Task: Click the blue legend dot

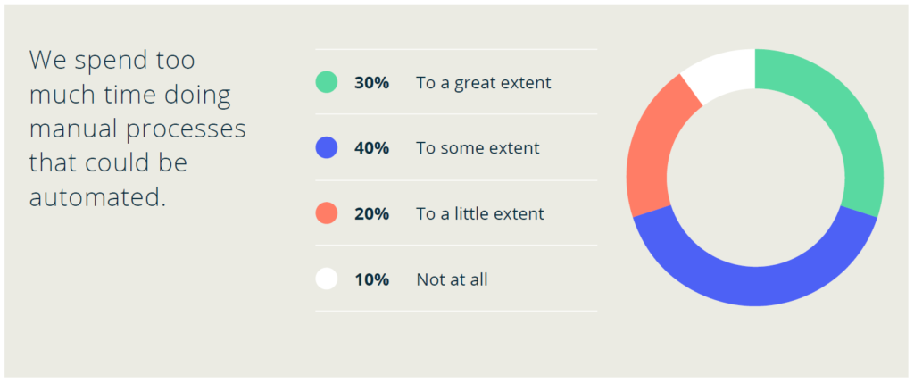Action: pos(327,147)
